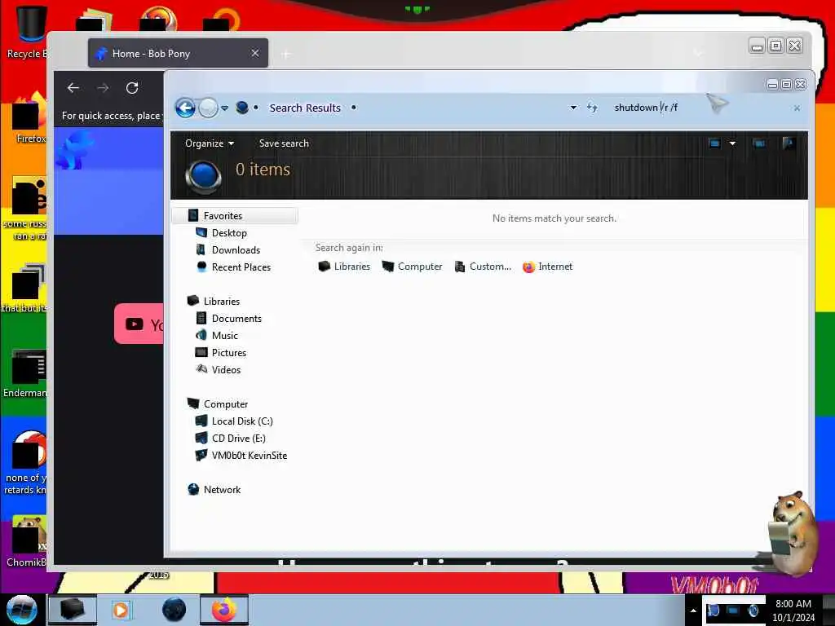Image resolution: width=835 pixels, height=626 pixels.
Task: Open Explorer from the taskbar
Action: (x=72, y=610)
